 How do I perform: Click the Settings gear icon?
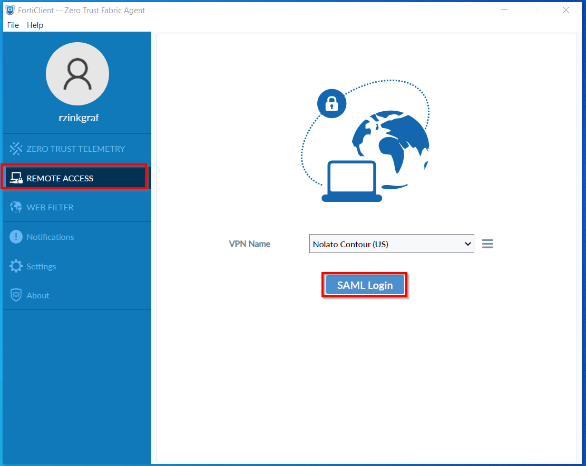[16, 266]
